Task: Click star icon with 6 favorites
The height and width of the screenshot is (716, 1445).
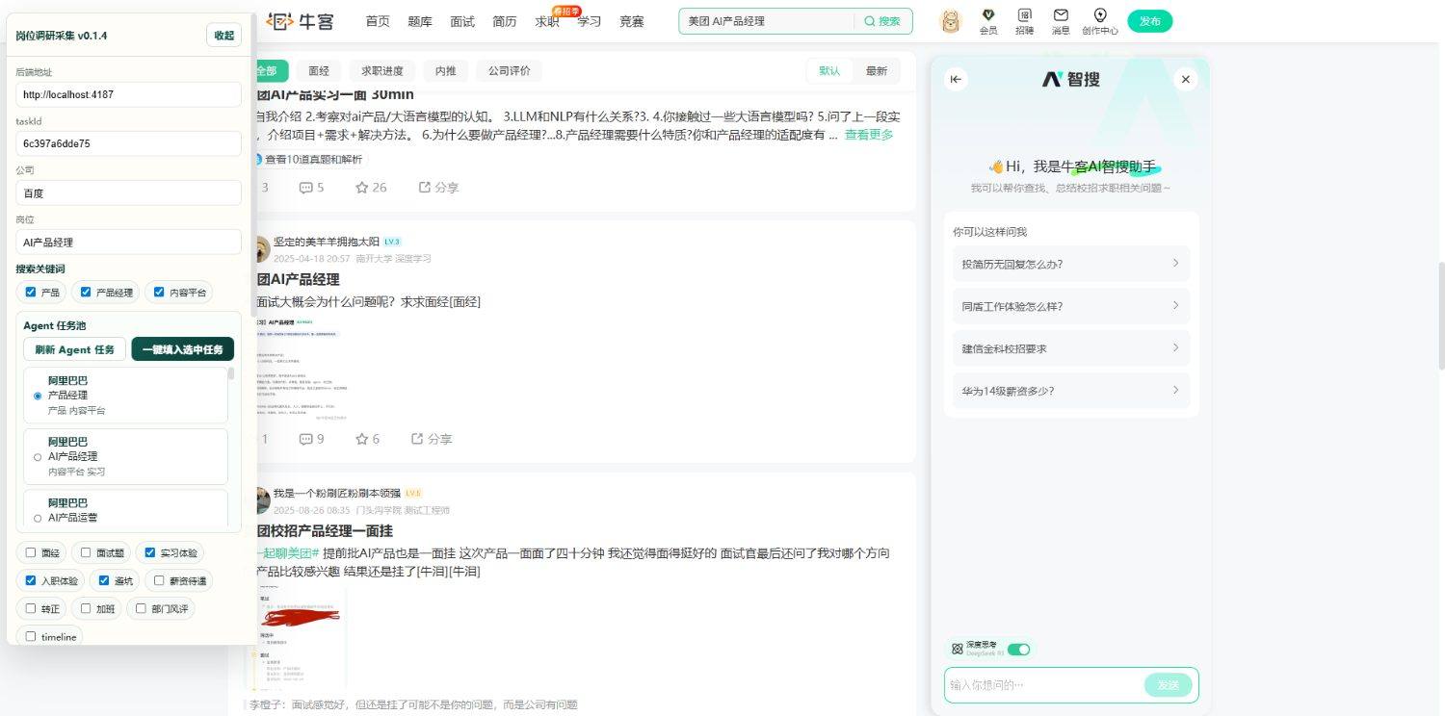Action: pos(362,439)
